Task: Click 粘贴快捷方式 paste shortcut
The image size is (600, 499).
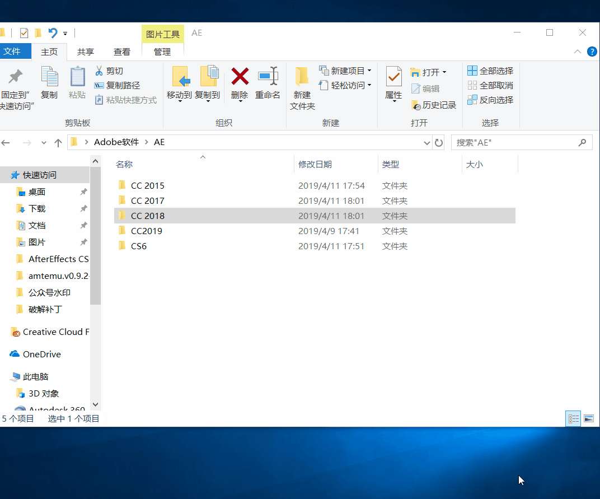Action: tap(126, 100)
